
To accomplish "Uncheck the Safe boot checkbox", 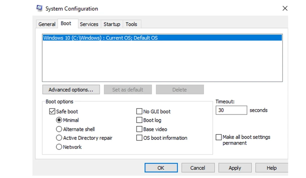I will click(x=52, y=112).
